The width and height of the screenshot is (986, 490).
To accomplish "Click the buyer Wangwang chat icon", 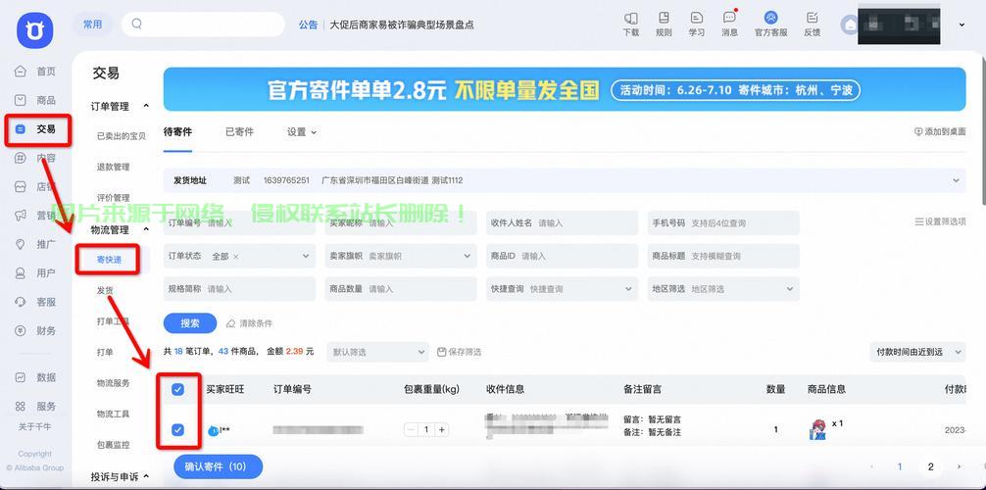I will tap(213, 431).
